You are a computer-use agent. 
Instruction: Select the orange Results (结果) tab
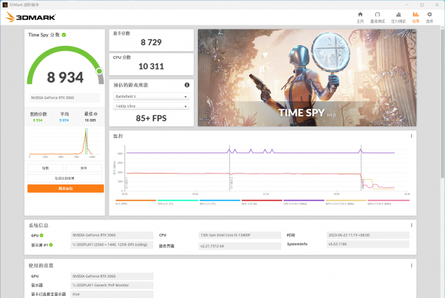click(416, 18)
